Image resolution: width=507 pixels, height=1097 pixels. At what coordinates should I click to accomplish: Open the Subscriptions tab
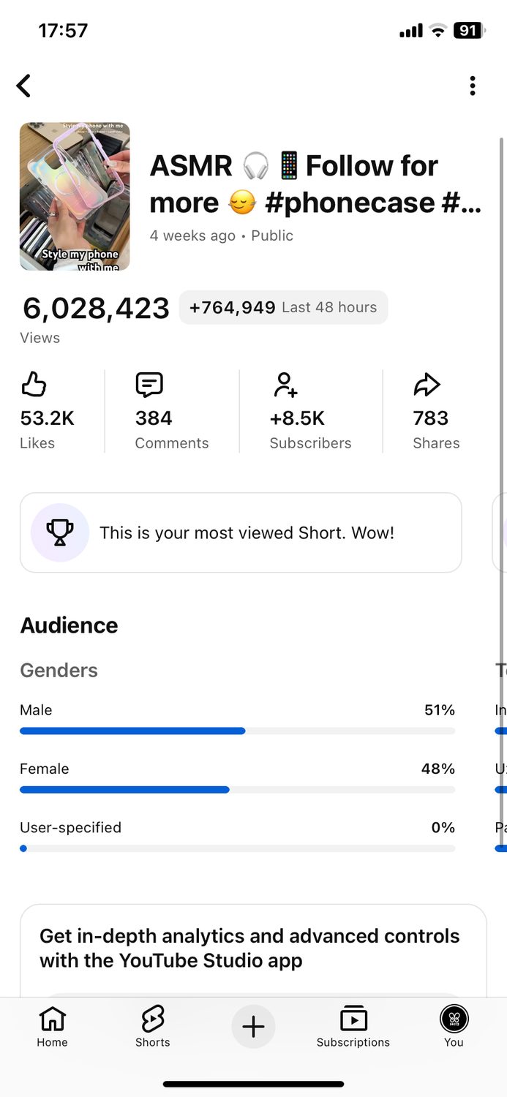[353, 1027]
